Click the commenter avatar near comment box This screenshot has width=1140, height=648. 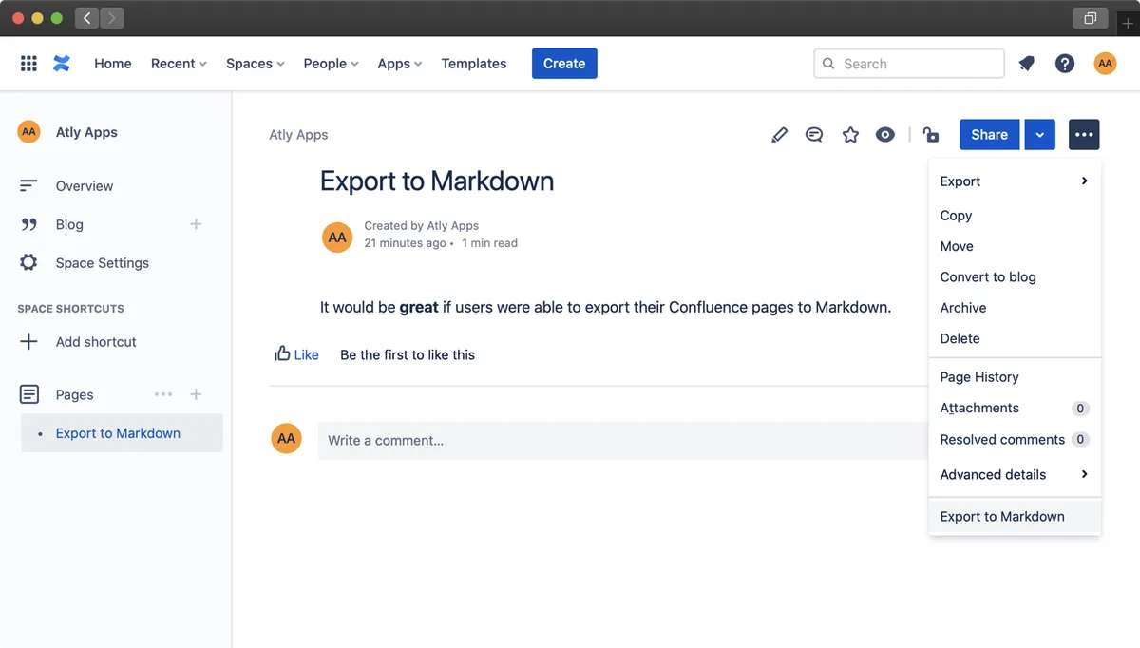point(286,438)
